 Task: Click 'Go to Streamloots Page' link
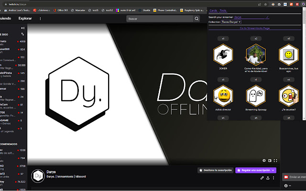click(255, 28)
